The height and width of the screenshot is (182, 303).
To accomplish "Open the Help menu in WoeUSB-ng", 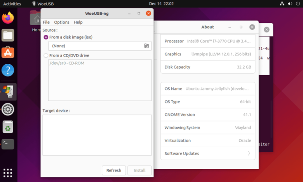I will click(x=78, y=22).
